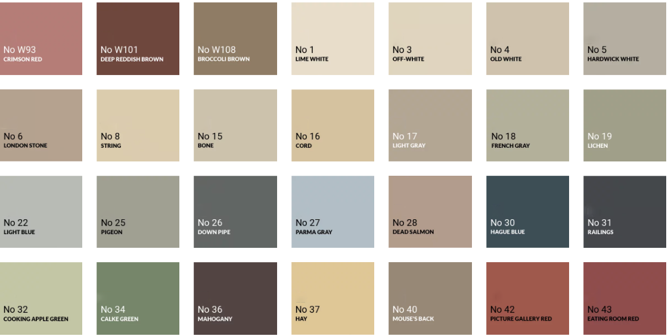Choose the No W101 Deep Reddish Brown swatch

138,39
